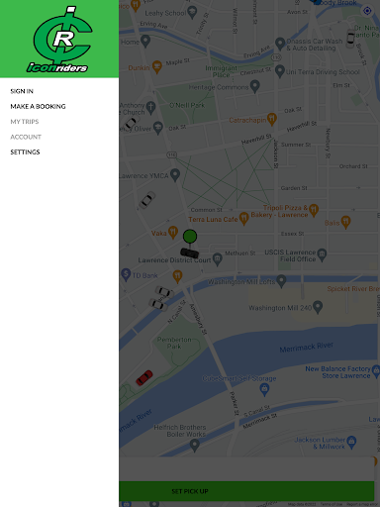The width and height of the screenshot is (380, 507).
Task: Tap the my-location crosshair icon
Action: (367, 11)
